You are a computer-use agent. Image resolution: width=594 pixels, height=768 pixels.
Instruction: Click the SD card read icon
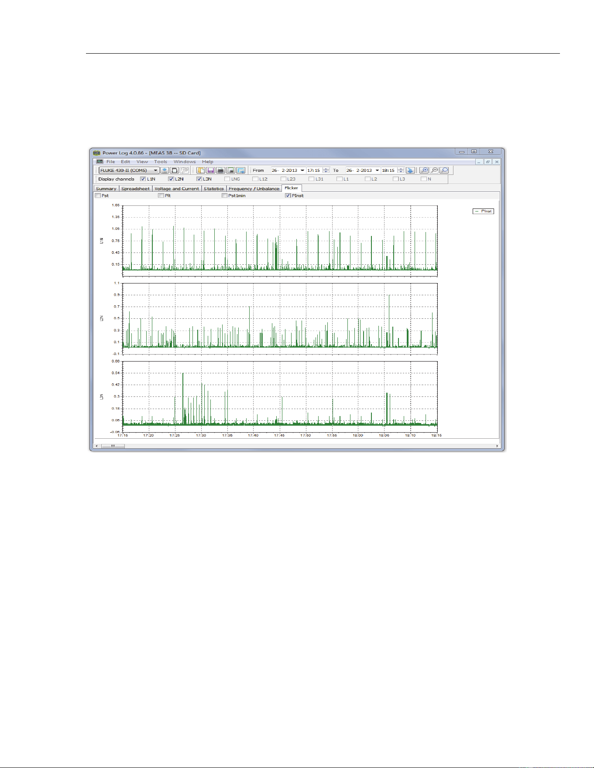click(174, 171)
